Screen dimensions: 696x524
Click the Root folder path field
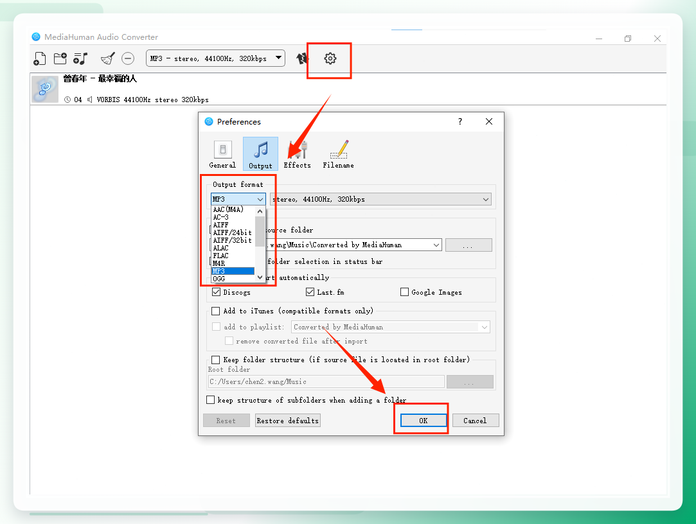point(326,381)
